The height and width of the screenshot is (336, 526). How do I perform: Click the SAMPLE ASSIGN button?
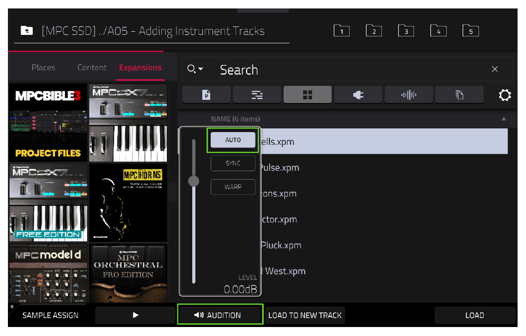click(50, 315)
